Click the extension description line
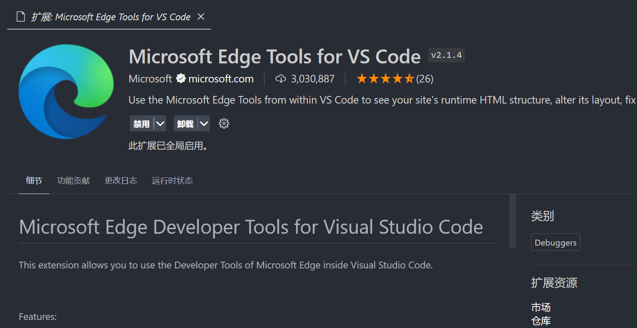 pyautogui.click(x=382, y=100)
